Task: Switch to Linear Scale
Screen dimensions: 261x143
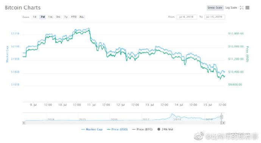Action: point(215,8)
